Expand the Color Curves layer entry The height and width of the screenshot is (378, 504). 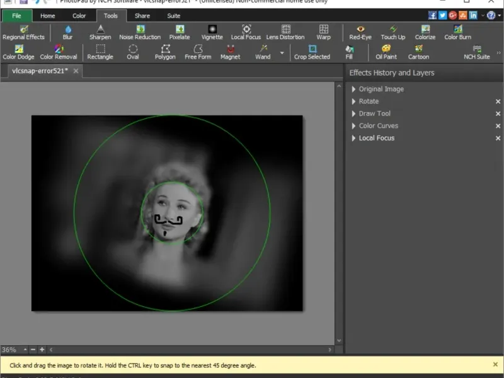pos(354,126)
